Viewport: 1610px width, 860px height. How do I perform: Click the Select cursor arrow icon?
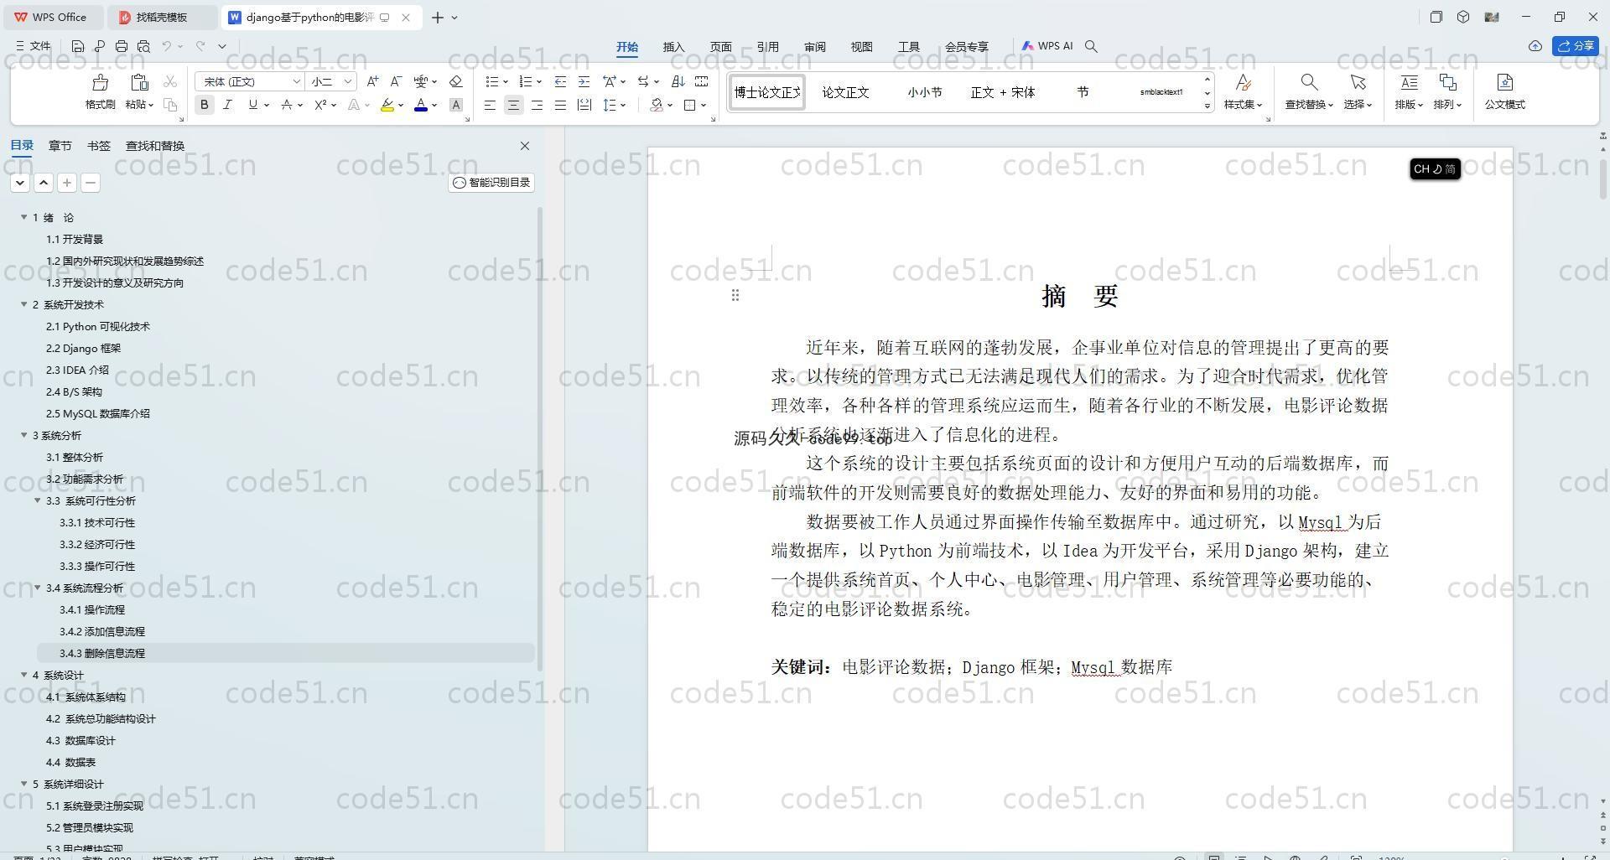point(1358,82)
